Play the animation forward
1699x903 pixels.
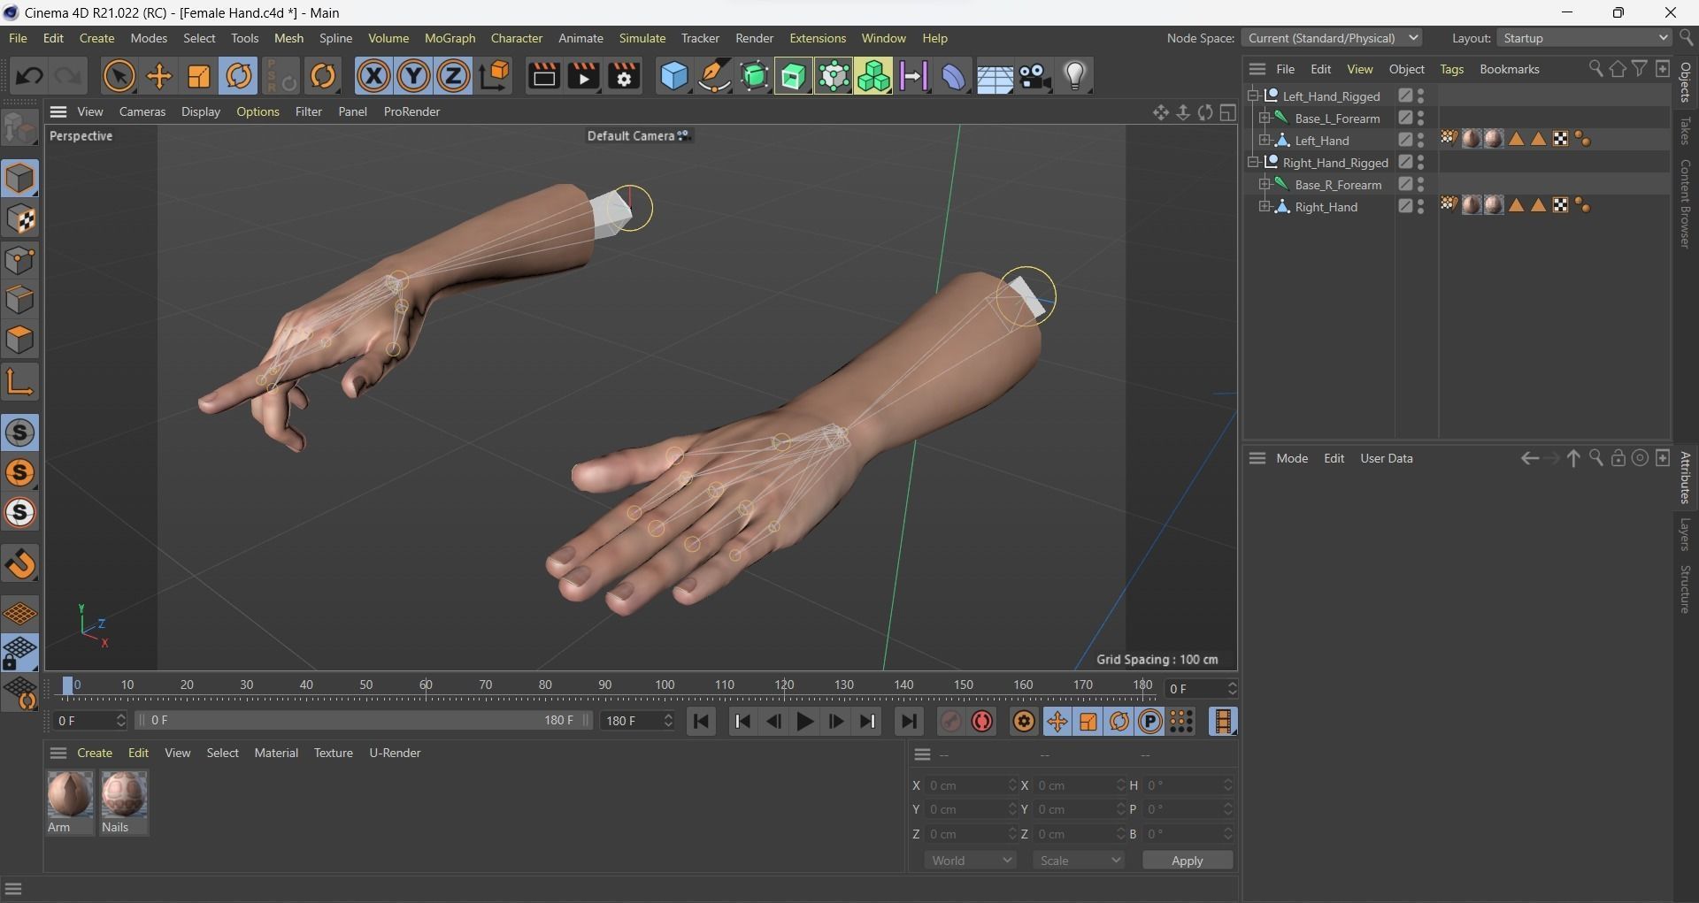click(x=804, y=722)
